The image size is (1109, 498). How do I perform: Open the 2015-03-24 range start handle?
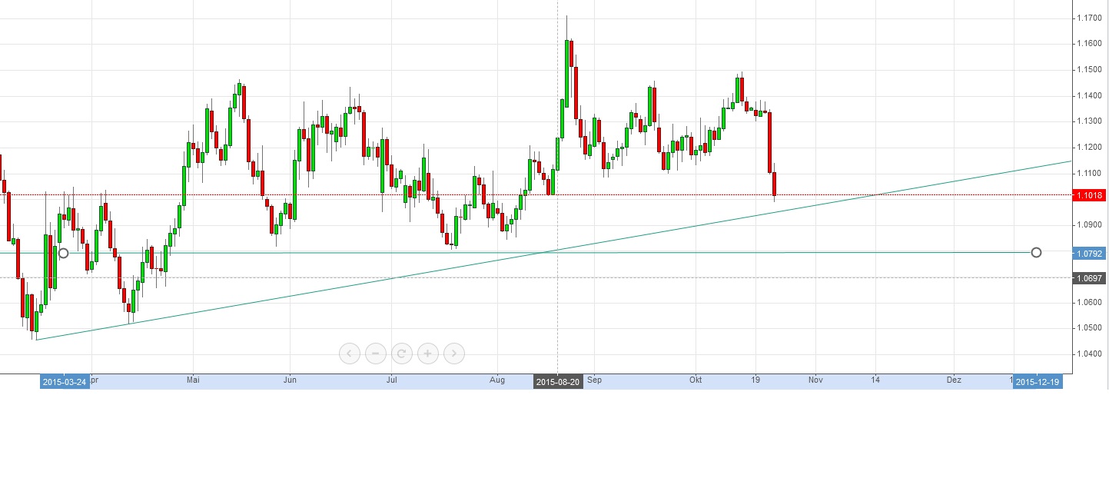pyautogui.click(x=65, y=380)
